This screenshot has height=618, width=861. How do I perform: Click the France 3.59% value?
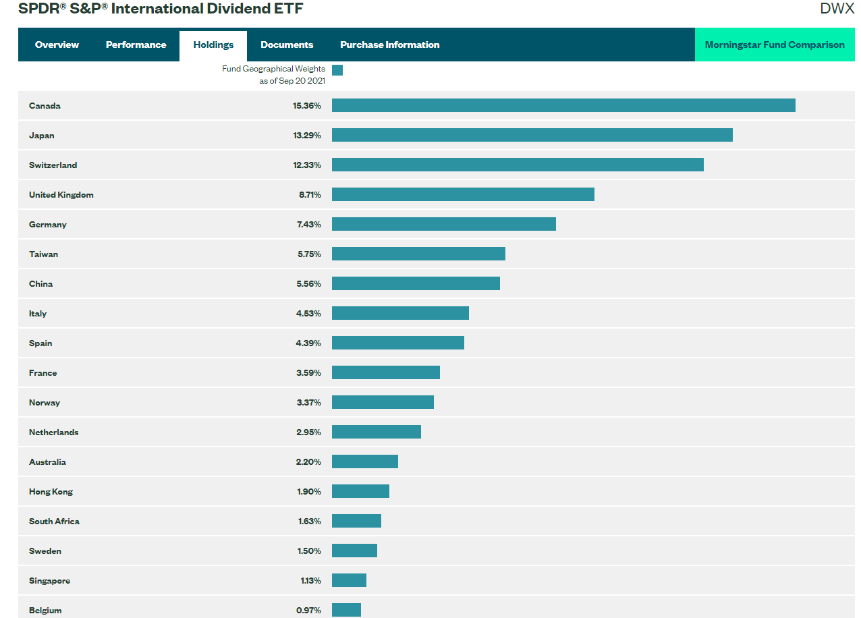pyautogui.click(x=310, y=372)
